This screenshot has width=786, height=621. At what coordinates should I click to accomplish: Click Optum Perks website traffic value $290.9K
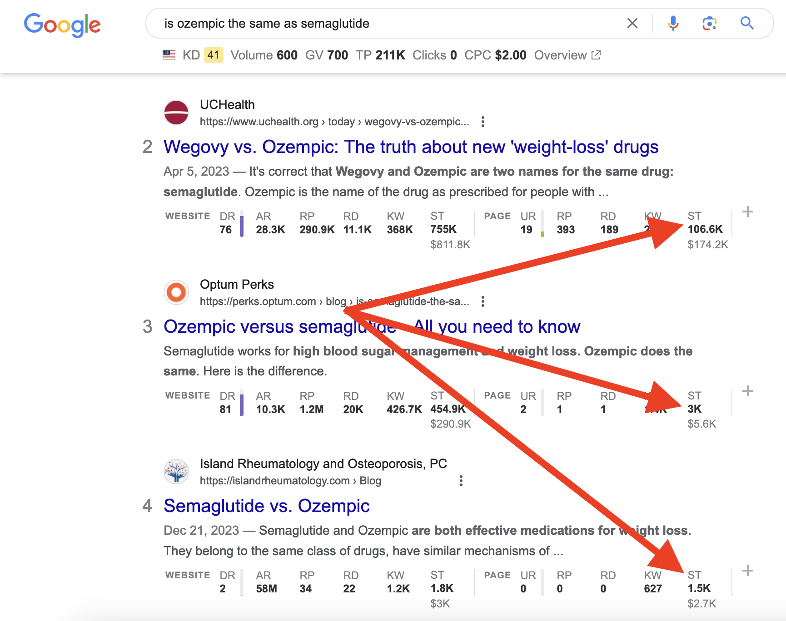coord(451,424)
